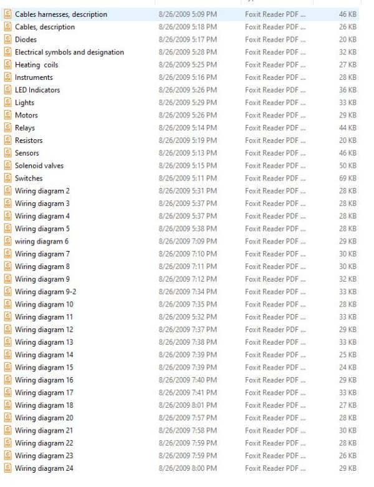The width and height of the screenshot is (374, 487).
Task: Click Foxit Reader type for Wiring diagram 2
Action: click(275, 190)
